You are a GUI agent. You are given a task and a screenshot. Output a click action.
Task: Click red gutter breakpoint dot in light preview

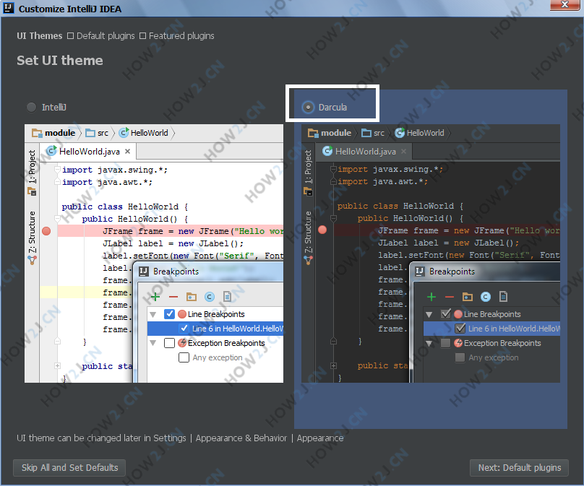tap(46, 231)
